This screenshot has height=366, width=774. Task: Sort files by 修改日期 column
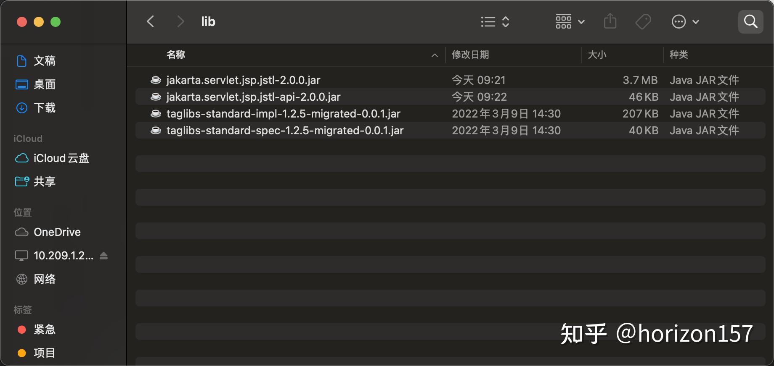pos(470,55)
